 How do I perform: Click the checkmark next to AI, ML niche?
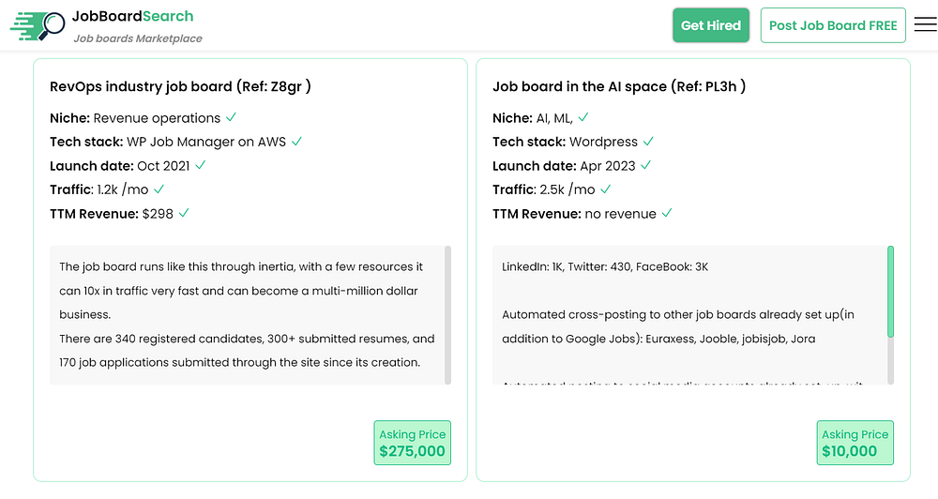click(x=583, y=117)
